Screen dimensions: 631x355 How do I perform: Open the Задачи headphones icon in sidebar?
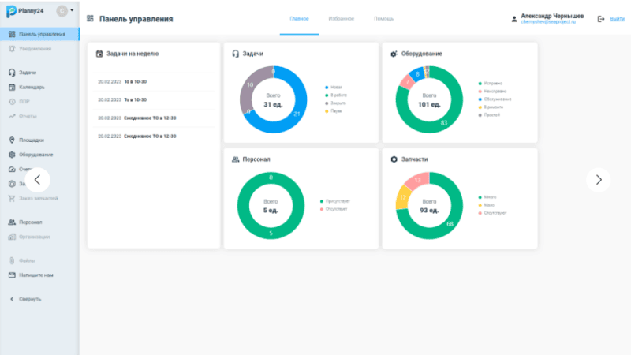12,73
